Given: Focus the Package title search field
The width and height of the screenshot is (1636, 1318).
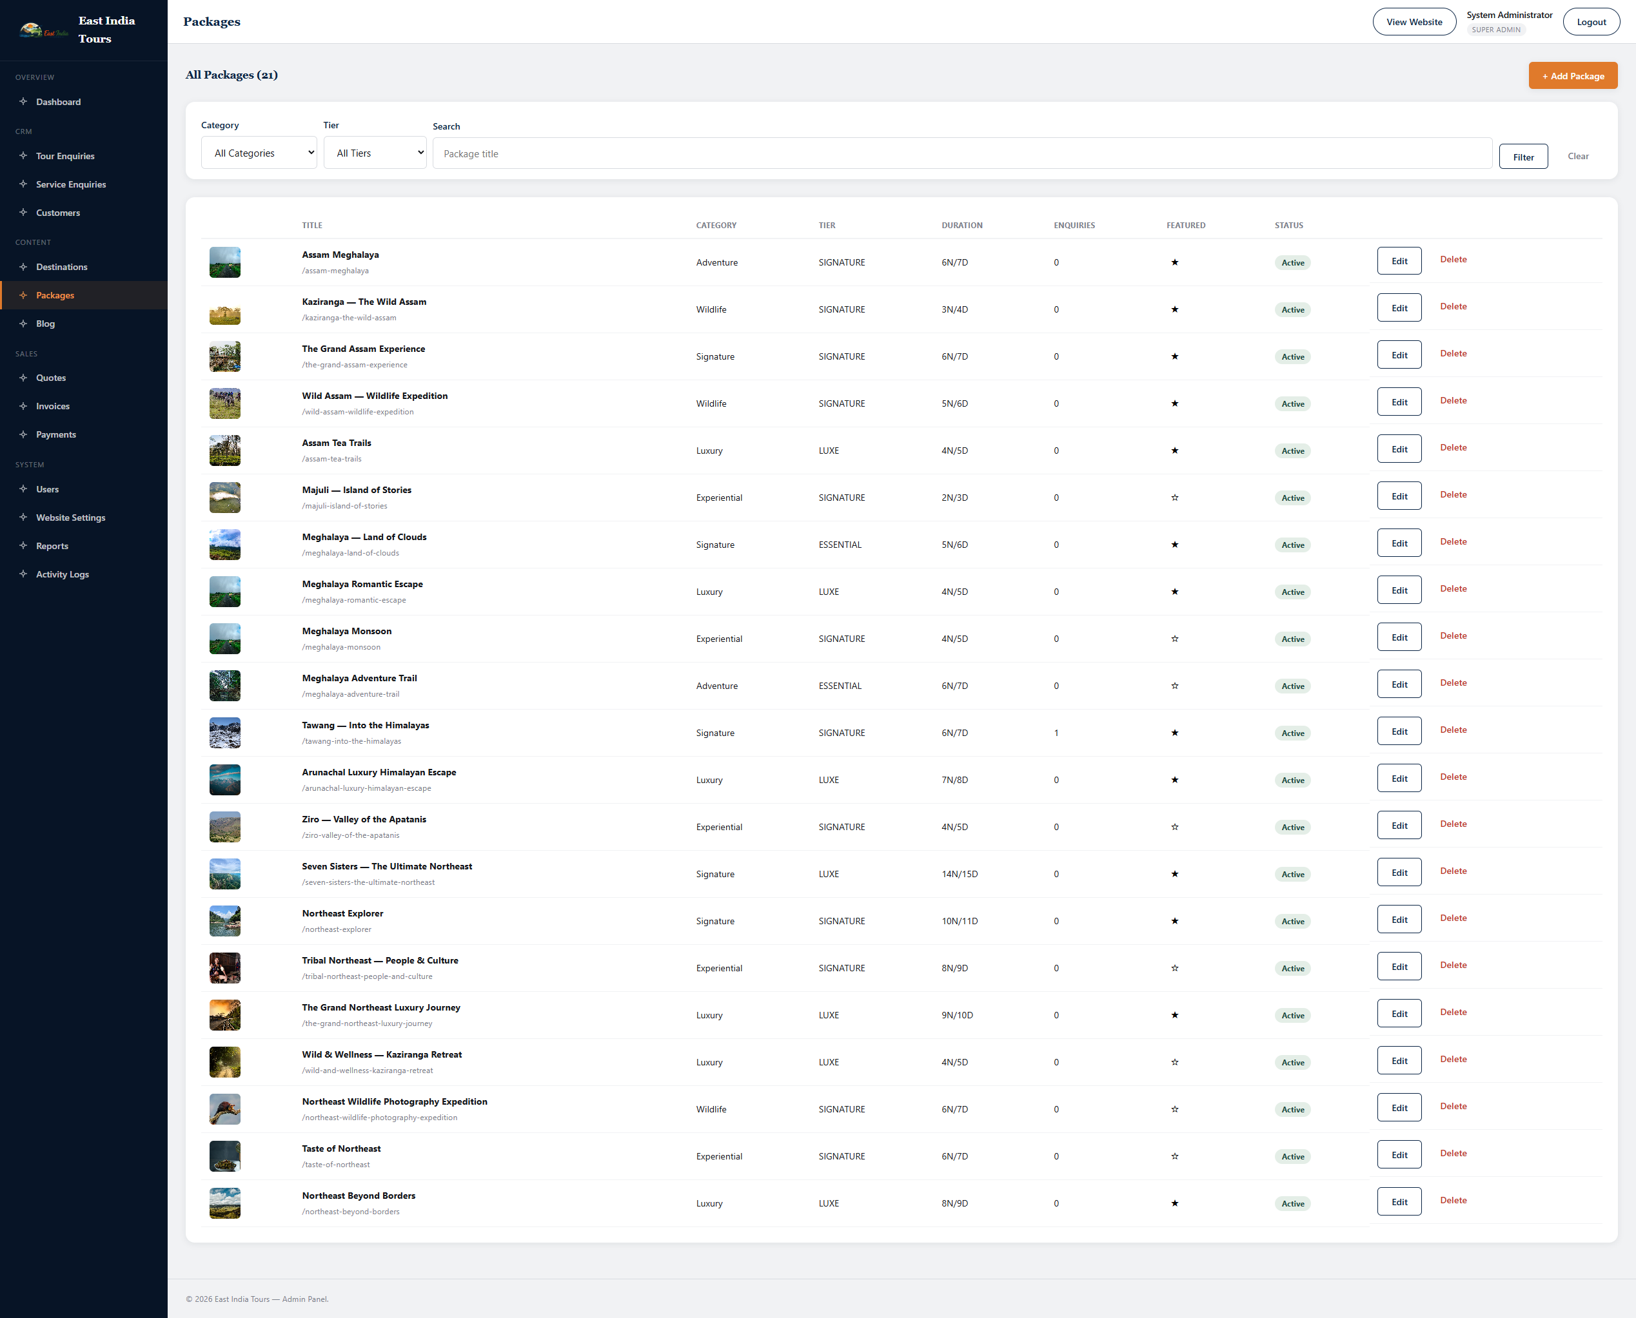Looking at the screenshot, I should pos(961,153).
